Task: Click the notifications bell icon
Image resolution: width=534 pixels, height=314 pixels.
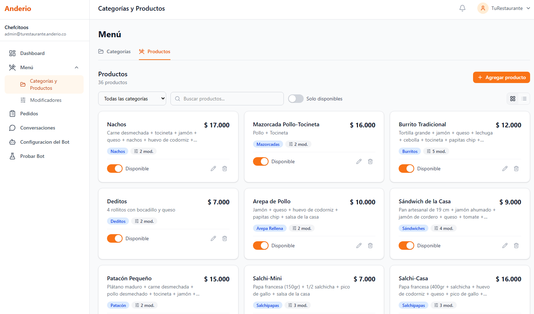Action: coord(462,8)
